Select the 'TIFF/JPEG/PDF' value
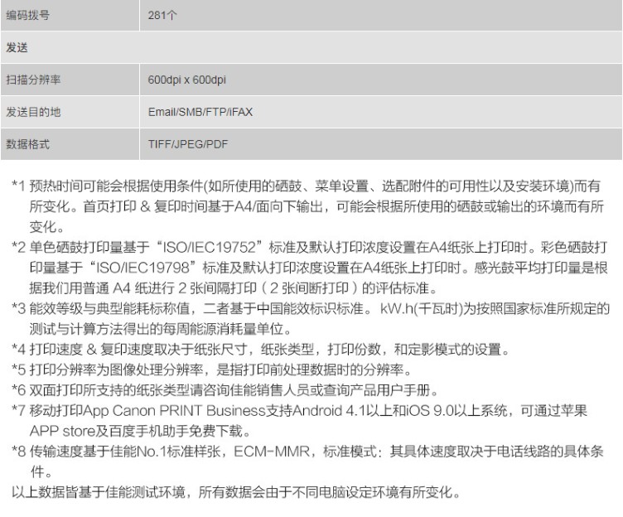Viewport: 623px width, 517px height. (x=188, y=144)
